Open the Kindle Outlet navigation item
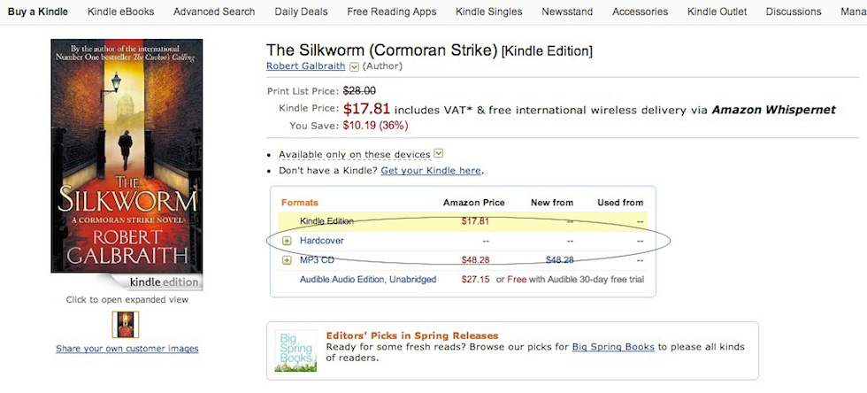 [x=717, y=12]
